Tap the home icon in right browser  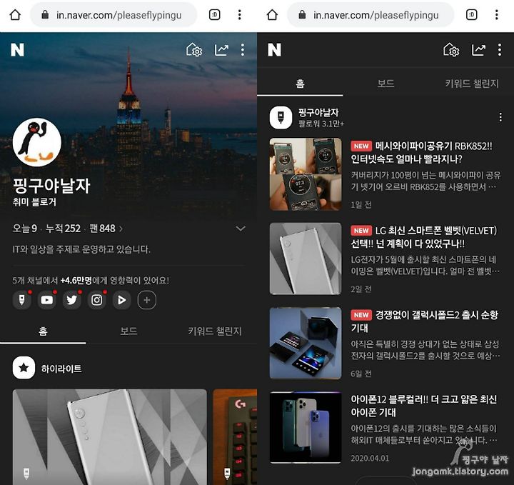point(272,15)
